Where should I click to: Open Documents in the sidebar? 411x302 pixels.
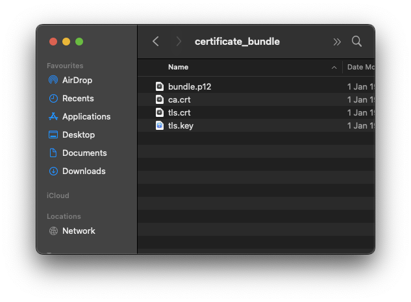point(84,153)
